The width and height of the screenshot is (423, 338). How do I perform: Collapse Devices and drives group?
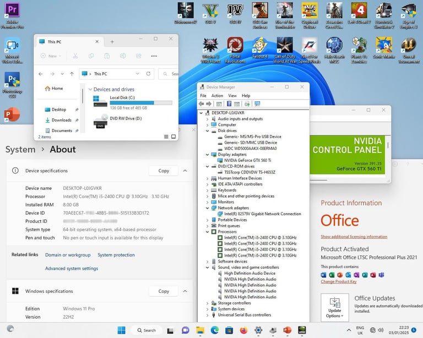point(90,89)
